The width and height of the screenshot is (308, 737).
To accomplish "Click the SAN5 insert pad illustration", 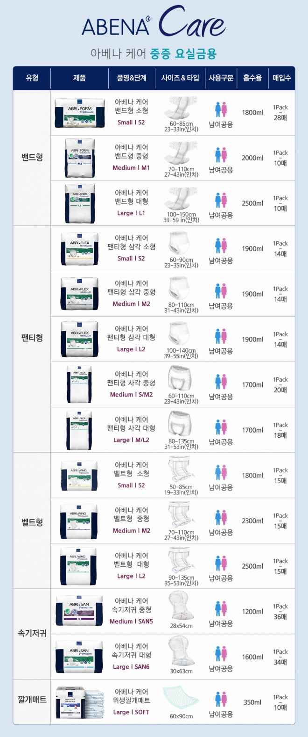I will (181, 606).
